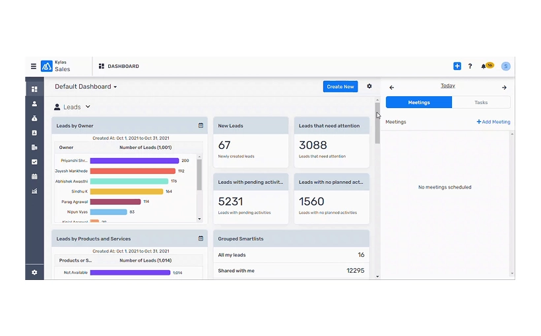This screenshot has height=336, width=541.
Task: Open the Leads person icon in sidebar
Action: [34, 104]
